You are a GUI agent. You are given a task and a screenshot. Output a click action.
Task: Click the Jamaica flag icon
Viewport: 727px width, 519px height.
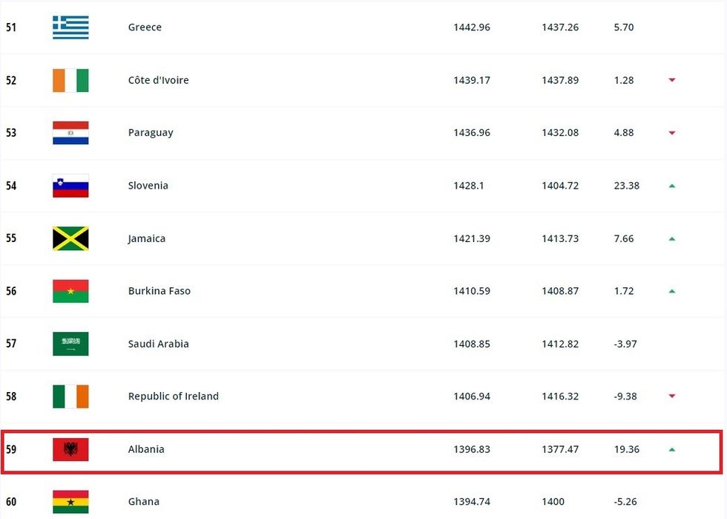70,238
